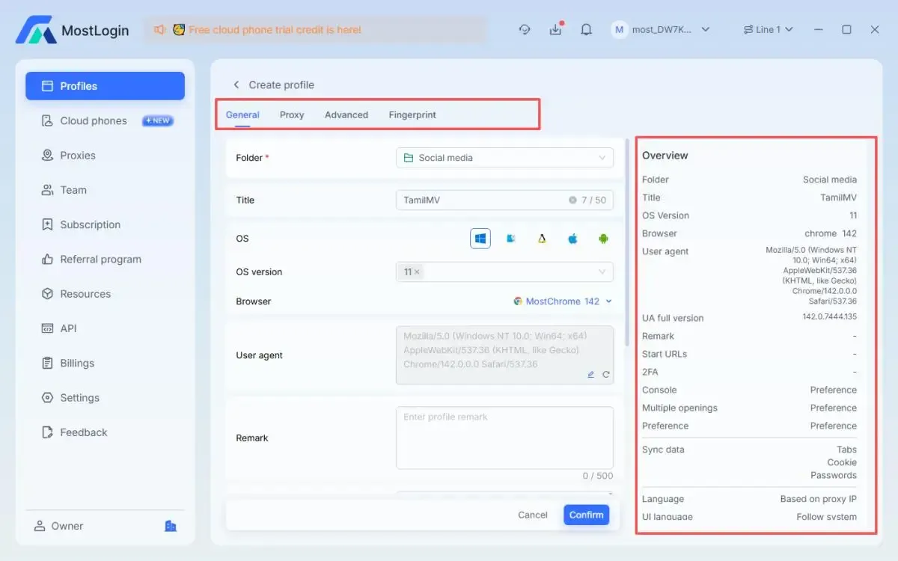Clear the Title field text
Image resolution: width=898 pixels, height=561 pixels.
572,200
